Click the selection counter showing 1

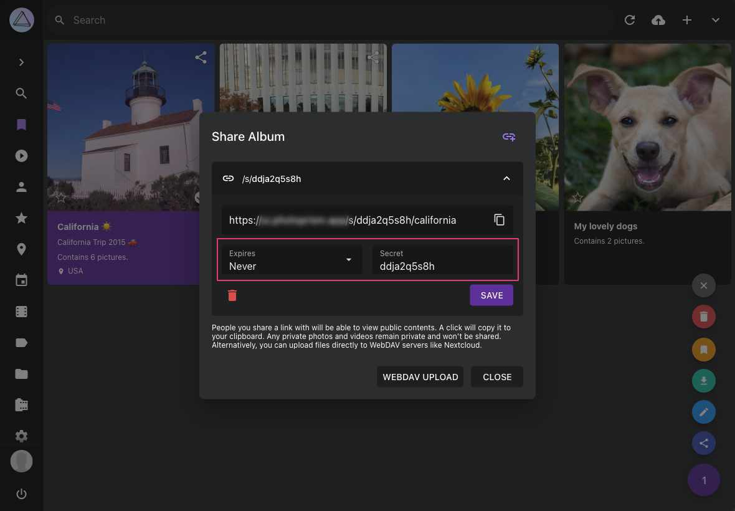coord(704,480)
